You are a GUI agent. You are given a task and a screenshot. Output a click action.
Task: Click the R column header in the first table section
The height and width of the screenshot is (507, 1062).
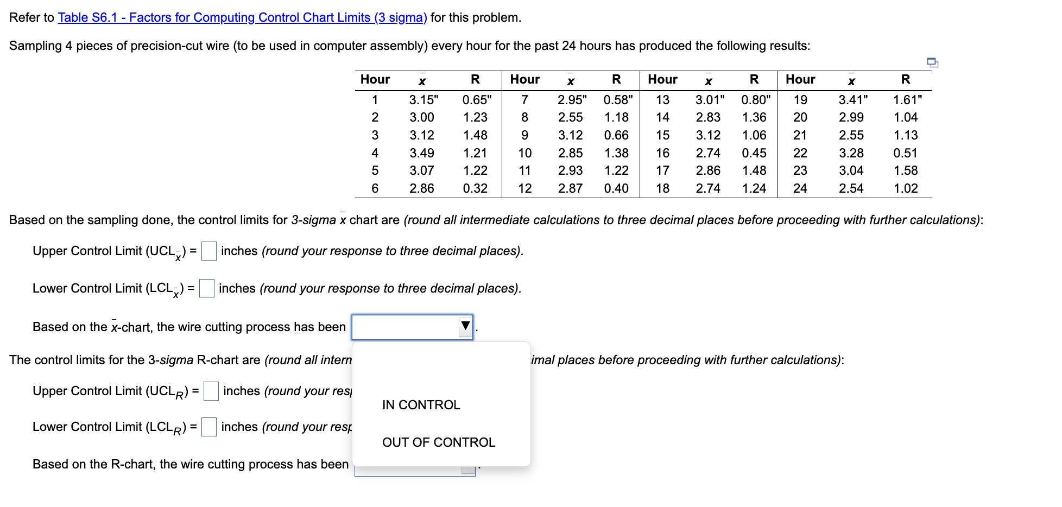coord(475,79)
